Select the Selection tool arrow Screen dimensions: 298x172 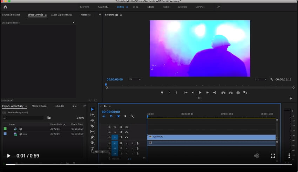click(x=92, y=109)
